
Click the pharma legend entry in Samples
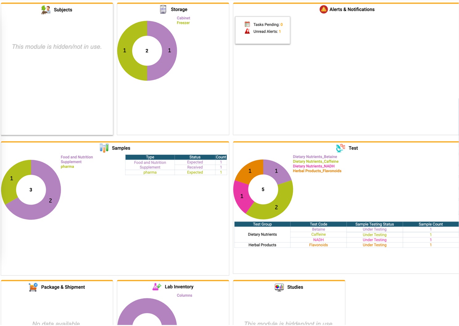67,167
